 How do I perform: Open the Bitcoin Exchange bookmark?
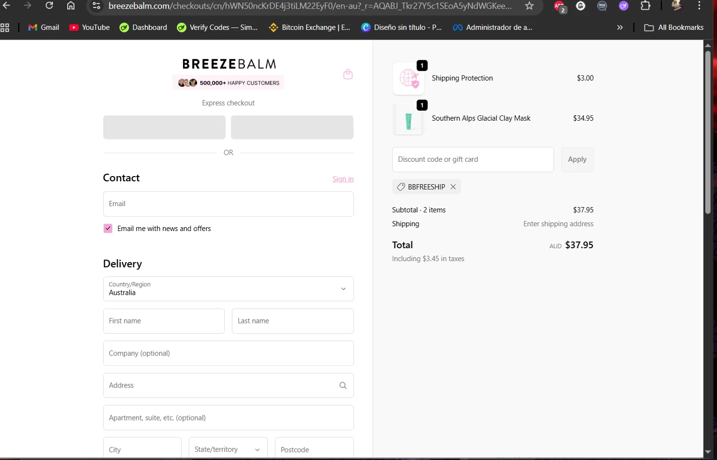coord(310,28)
